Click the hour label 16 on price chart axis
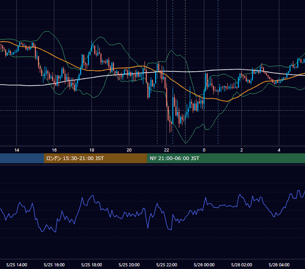 [x=54, y=150]
